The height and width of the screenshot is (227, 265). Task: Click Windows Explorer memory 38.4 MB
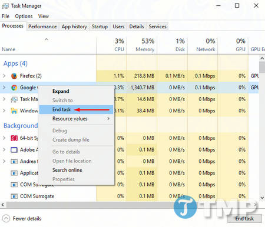[x=145, y=111]
